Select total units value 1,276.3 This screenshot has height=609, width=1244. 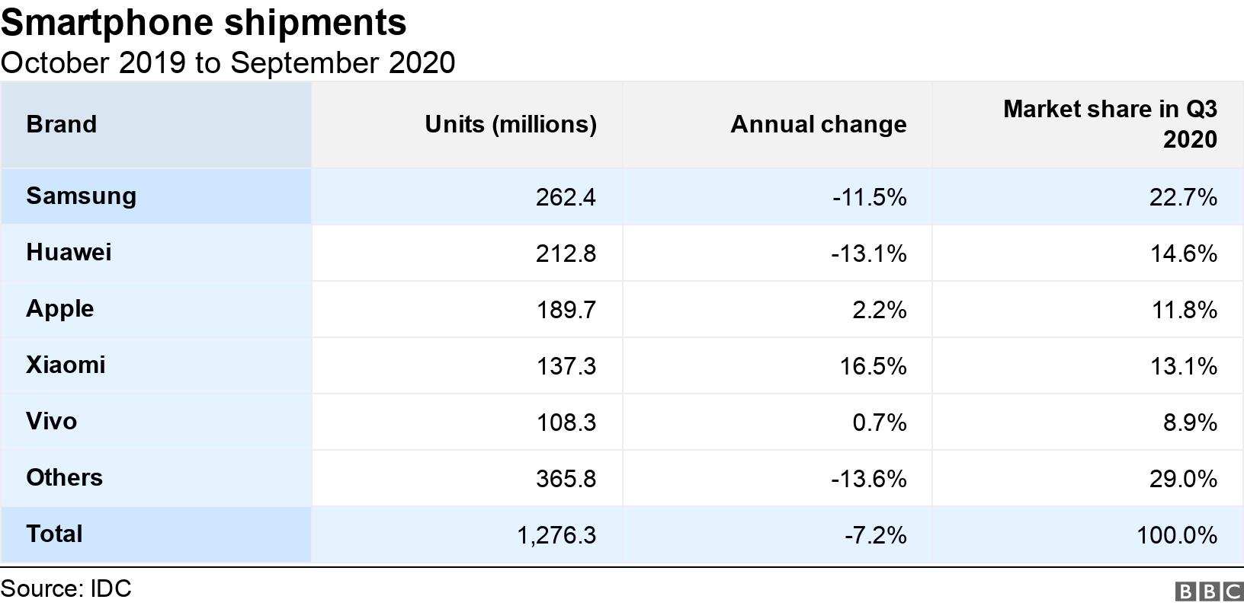(x=556, y=535)
